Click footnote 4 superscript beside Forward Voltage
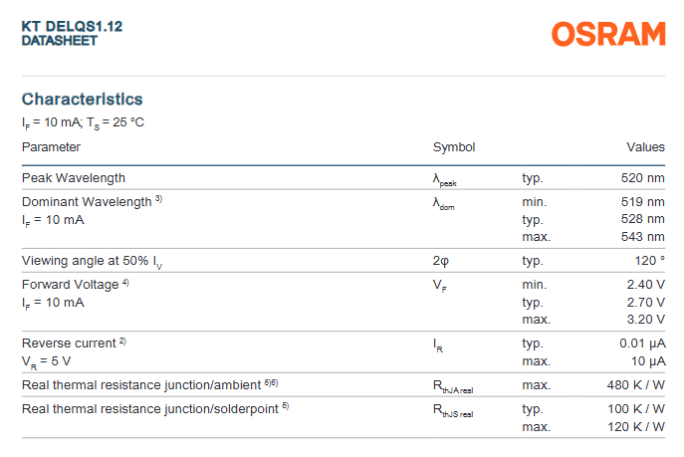Image resolution: width=684 pixels, height=457 pixels. point(125,283)
